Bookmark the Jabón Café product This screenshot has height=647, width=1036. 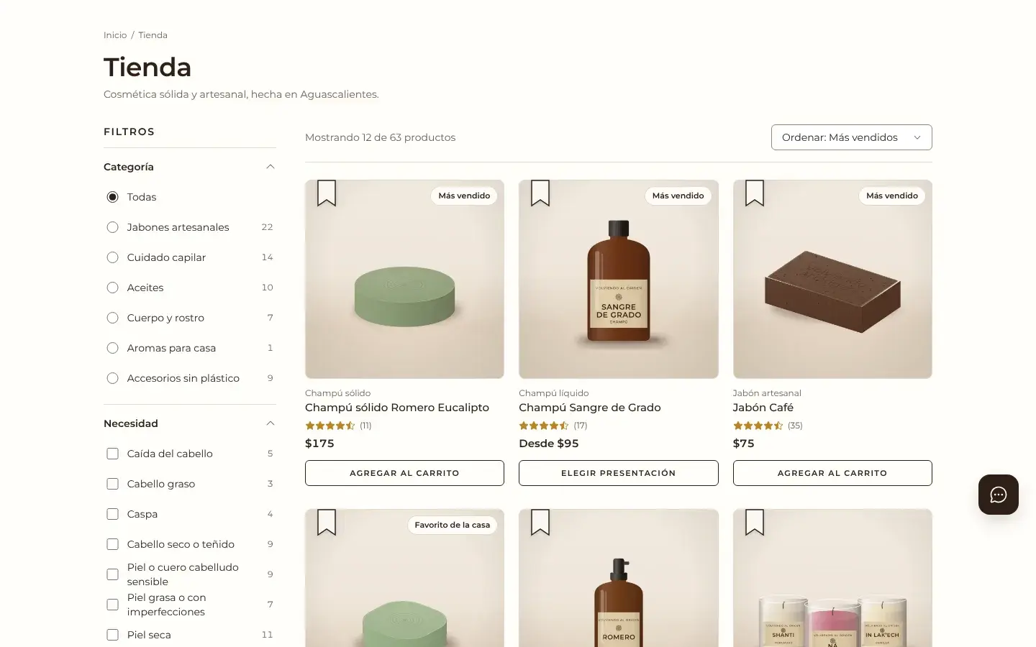[x=755, y=193]
